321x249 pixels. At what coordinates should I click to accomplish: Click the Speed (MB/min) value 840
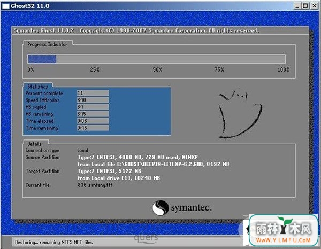pos(93,100)
